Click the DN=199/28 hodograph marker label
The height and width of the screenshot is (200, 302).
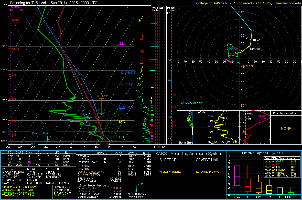[254, 40]
